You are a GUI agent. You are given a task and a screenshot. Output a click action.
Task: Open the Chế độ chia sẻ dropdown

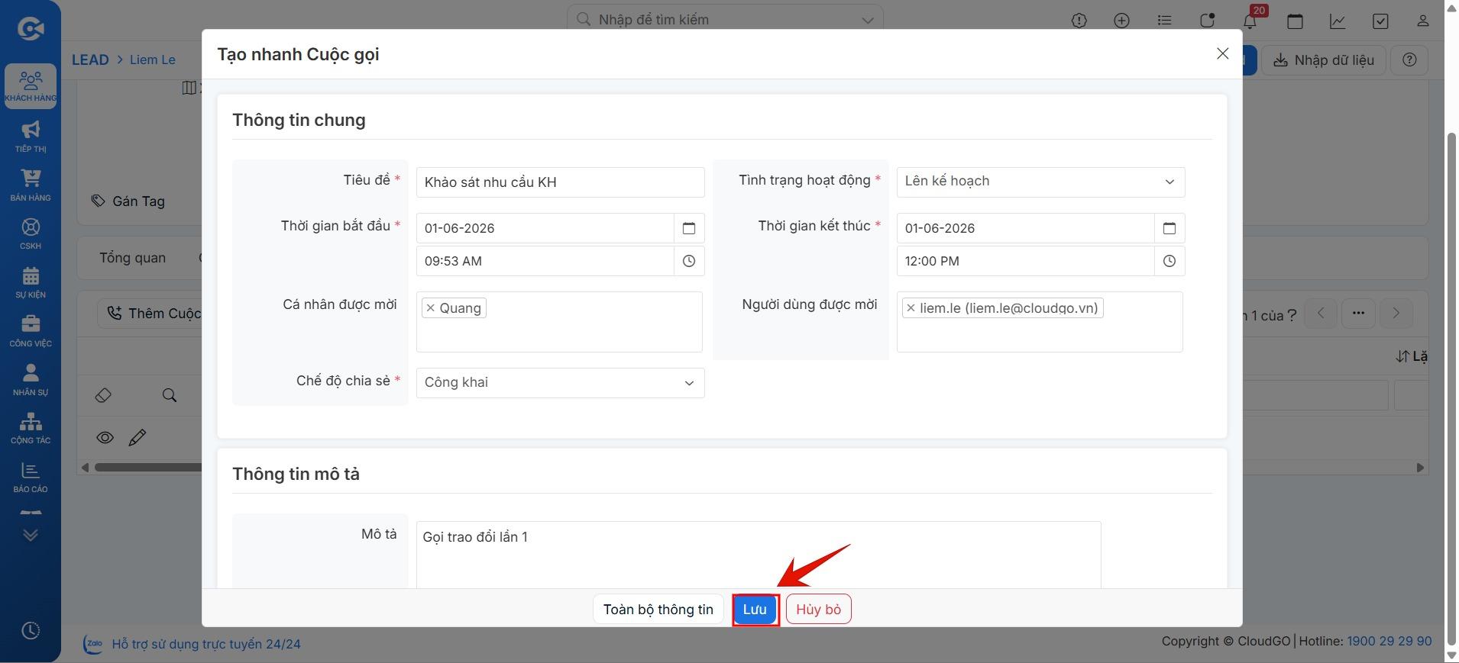tap(560, 383)
